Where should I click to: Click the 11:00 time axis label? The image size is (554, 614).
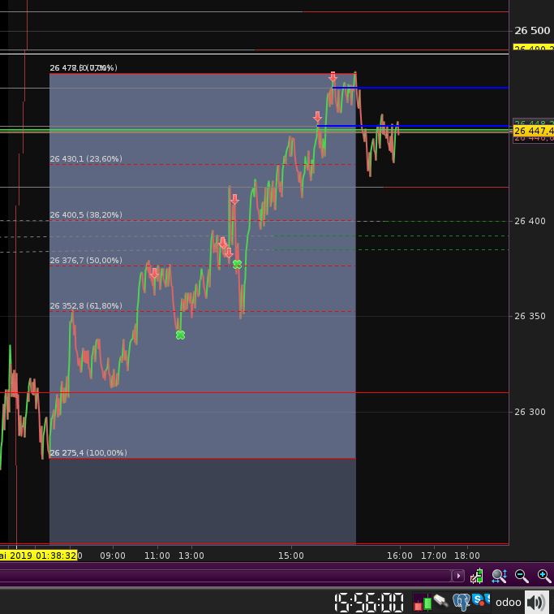pos(157,556)
